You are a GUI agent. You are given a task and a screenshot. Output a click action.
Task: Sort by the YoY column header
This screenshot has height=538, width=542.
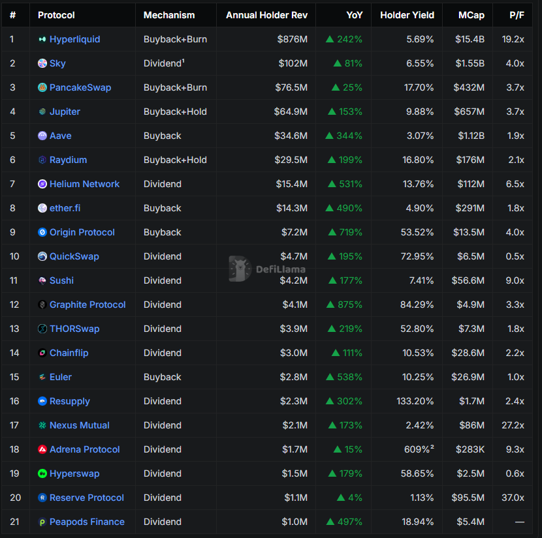click(x=355, y=15)
